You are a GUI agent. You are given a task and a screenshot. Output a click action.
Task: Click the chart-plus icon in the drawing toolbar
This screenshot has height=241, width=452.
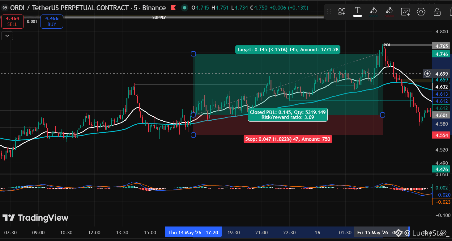[405, 12]
